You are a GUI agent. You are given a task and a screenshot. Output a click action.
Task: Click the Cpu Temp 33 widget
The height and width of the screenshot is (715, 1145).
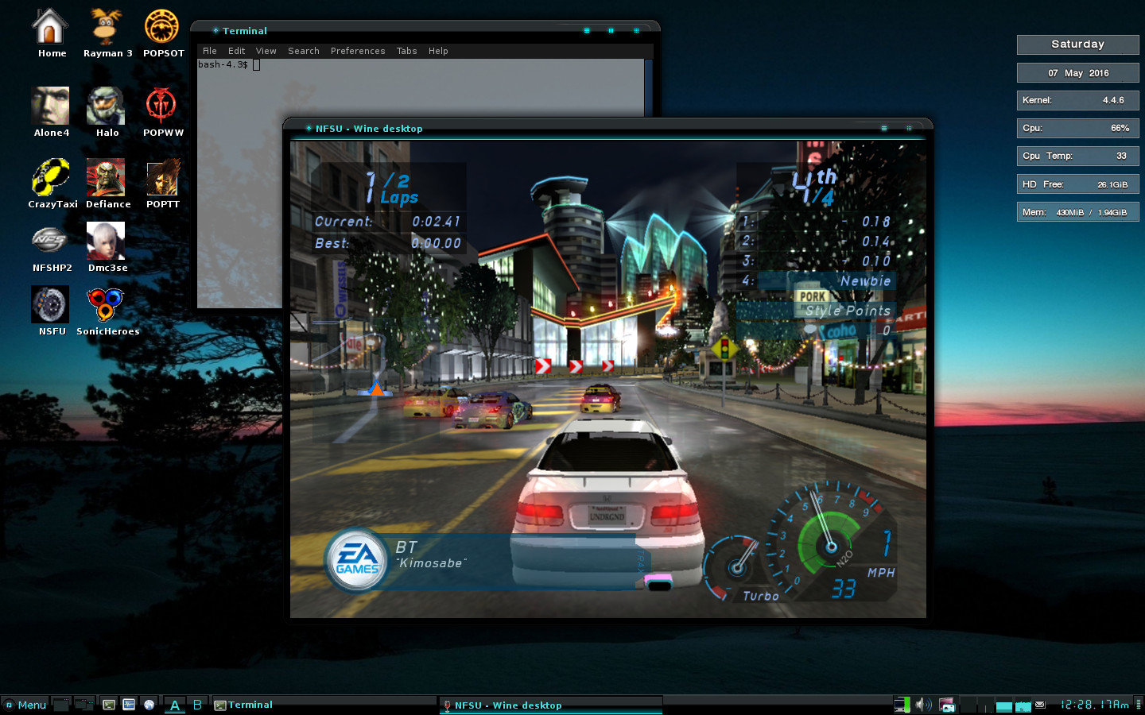(1077, 156)
